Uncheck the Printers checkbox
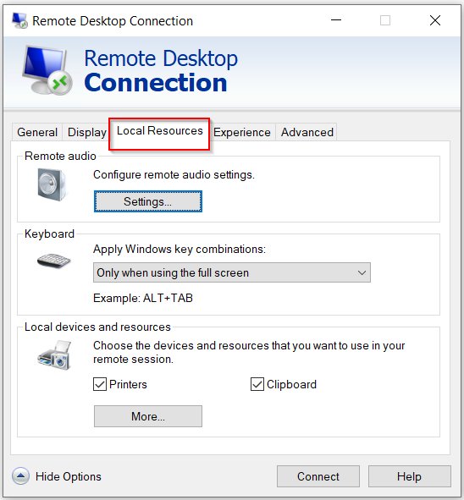 100,384
